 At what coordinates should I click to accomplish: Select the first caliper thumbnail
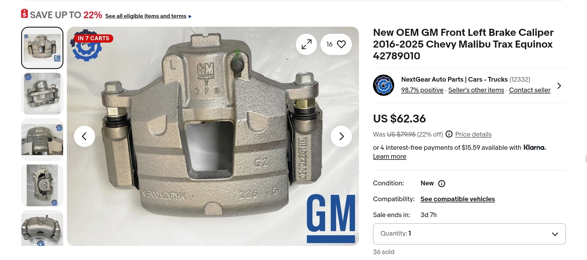[42, 48]
